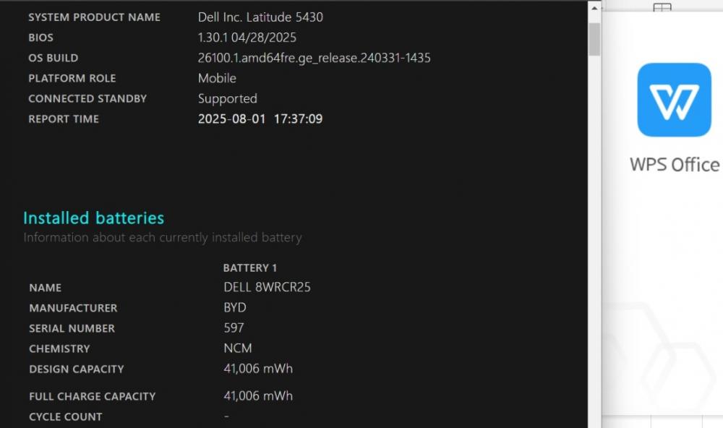The height and width of the screenshot is (428, 723).
Task: Click the report time '2025-08-01 17:37:09'
Action: click(x=260, y=119)
